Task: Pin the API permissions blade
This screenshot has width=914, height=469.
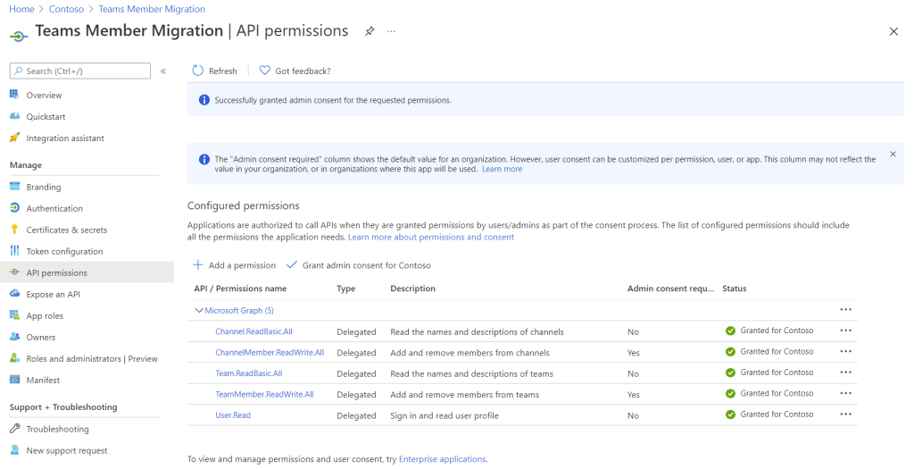Action: 370,31
